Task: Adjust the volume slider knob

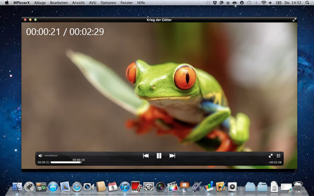Action: click(51, 156)
